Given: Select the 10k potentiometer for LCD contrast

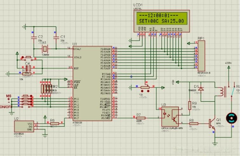Looking at the screenshot, I should point(145,87).
